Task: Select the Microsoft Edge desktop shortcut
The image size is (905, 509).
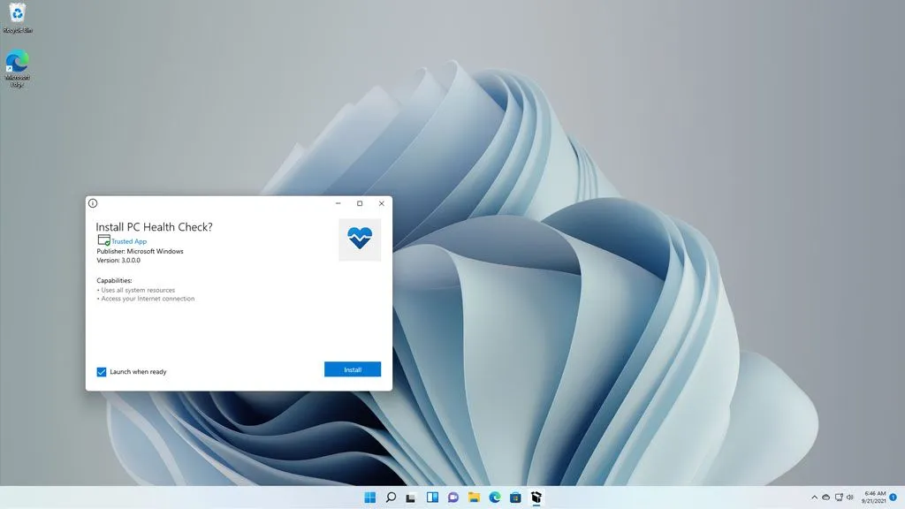Action: pos(17,68)
